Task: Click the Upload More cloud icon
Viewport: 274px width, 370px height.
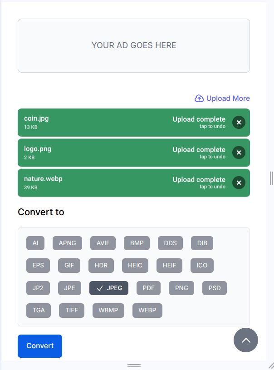Action: (199, 99)
